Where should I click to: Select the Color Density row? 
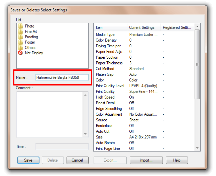pos(144,40)
